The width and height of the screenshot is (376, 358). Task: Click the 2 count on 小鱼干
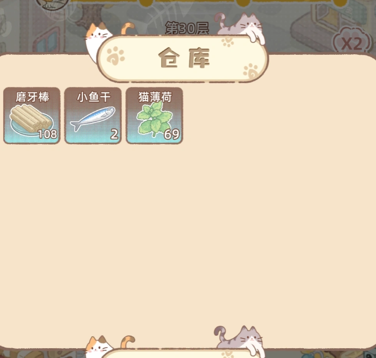[114, 134]
